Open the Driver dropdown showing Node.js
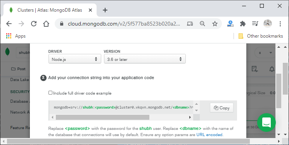Screen dimensions: 289x145 coord(74,59)
